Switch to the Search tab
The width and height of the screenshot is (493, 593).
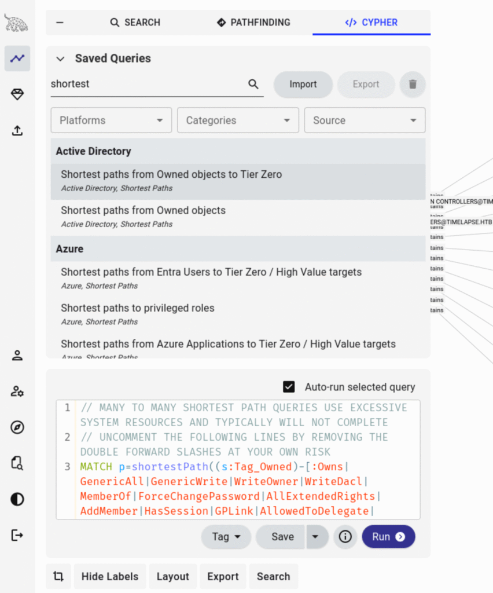[135, 23]
